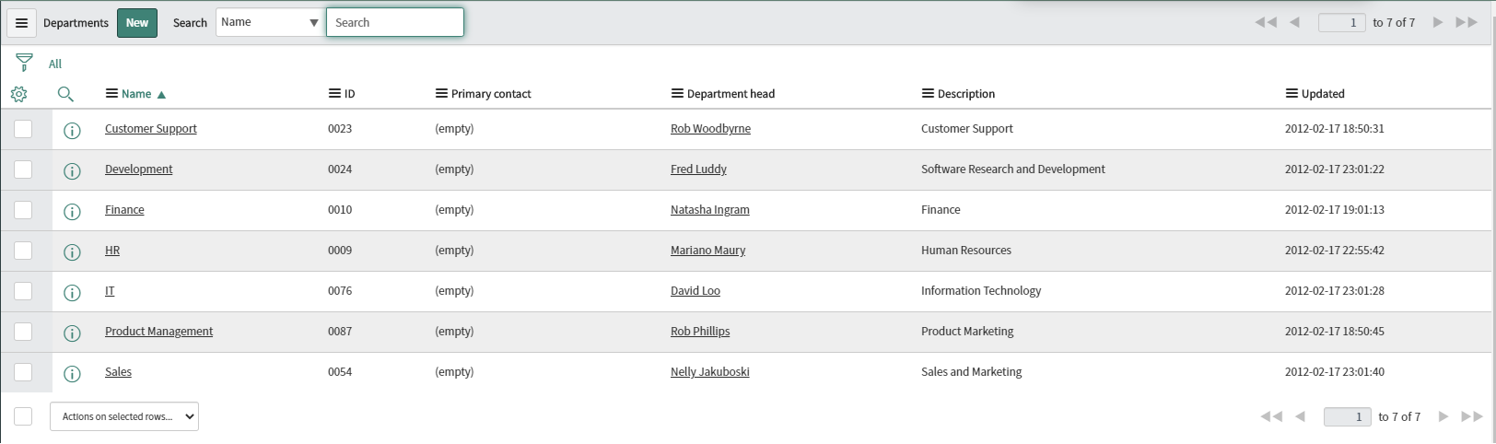Open the search field Name dropdown
The image size is (1496, 444).
[270, 22]
